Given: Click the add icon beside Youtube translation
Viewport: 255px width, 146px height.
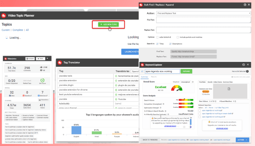Looking at the screenshot, I should 116,99.
